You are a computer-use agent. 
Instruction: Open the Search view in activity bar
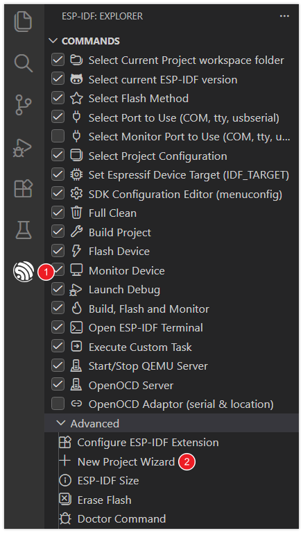point(24,63)
